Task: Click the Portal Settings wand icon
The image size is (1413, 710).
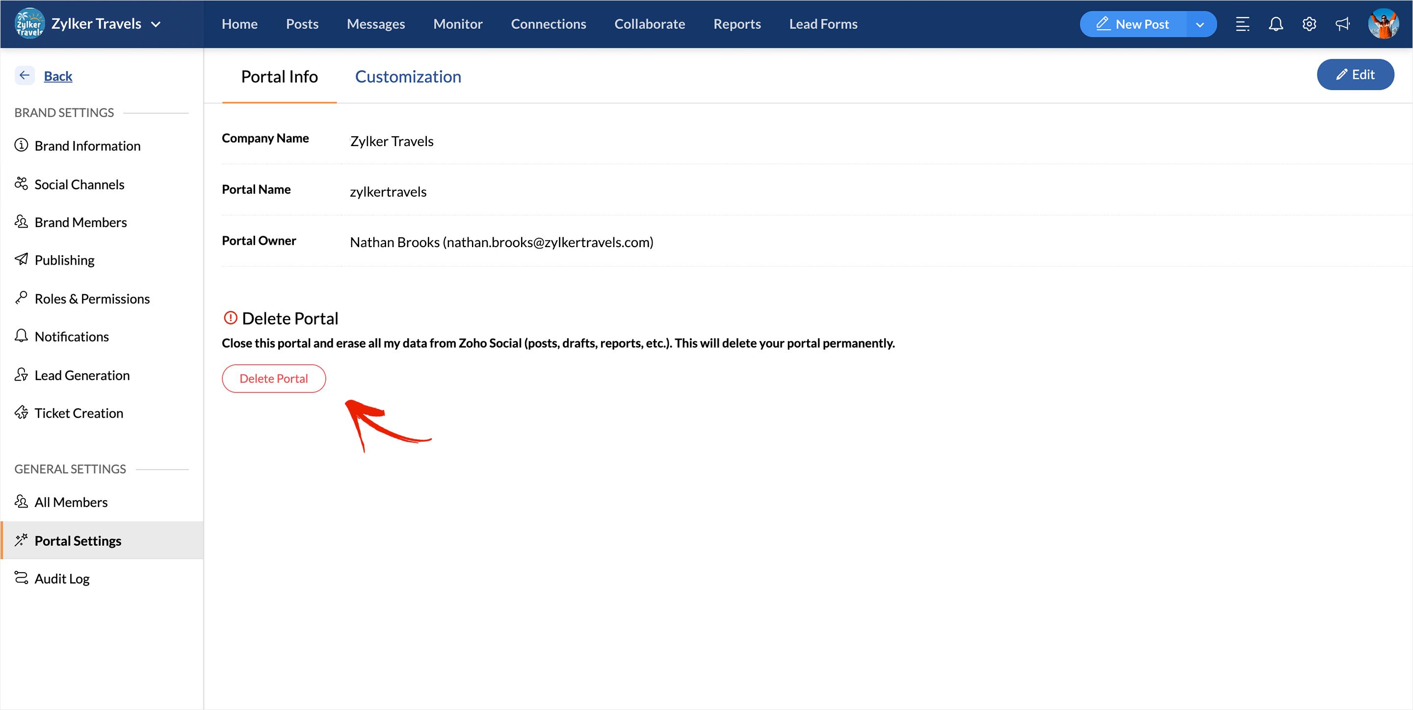Action: pyautogui.click(x=21, y=540)
